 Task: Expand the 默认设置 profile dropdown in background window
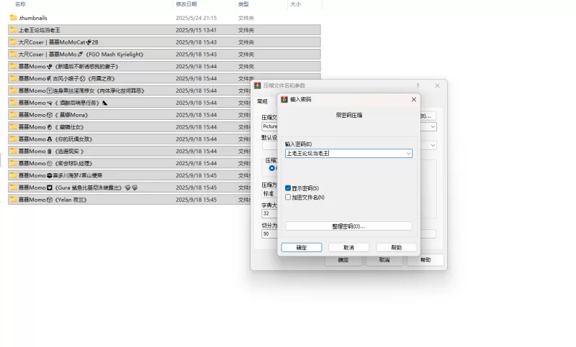(x=433, y=145)
